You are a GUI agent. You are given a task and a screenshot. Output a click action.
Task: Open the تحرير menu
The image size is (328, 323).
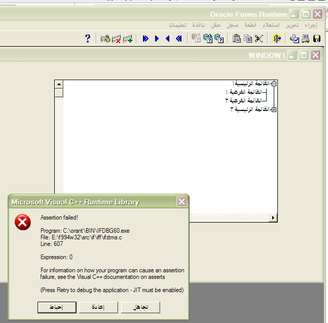292,25
